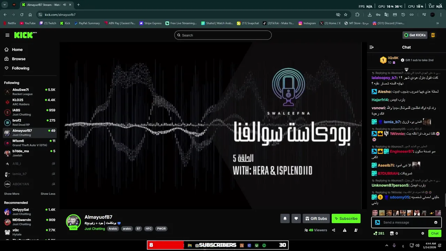Open the Twitch bookmark
The image size is (446, 251).
pyautogui.click(x=48, y=23)
